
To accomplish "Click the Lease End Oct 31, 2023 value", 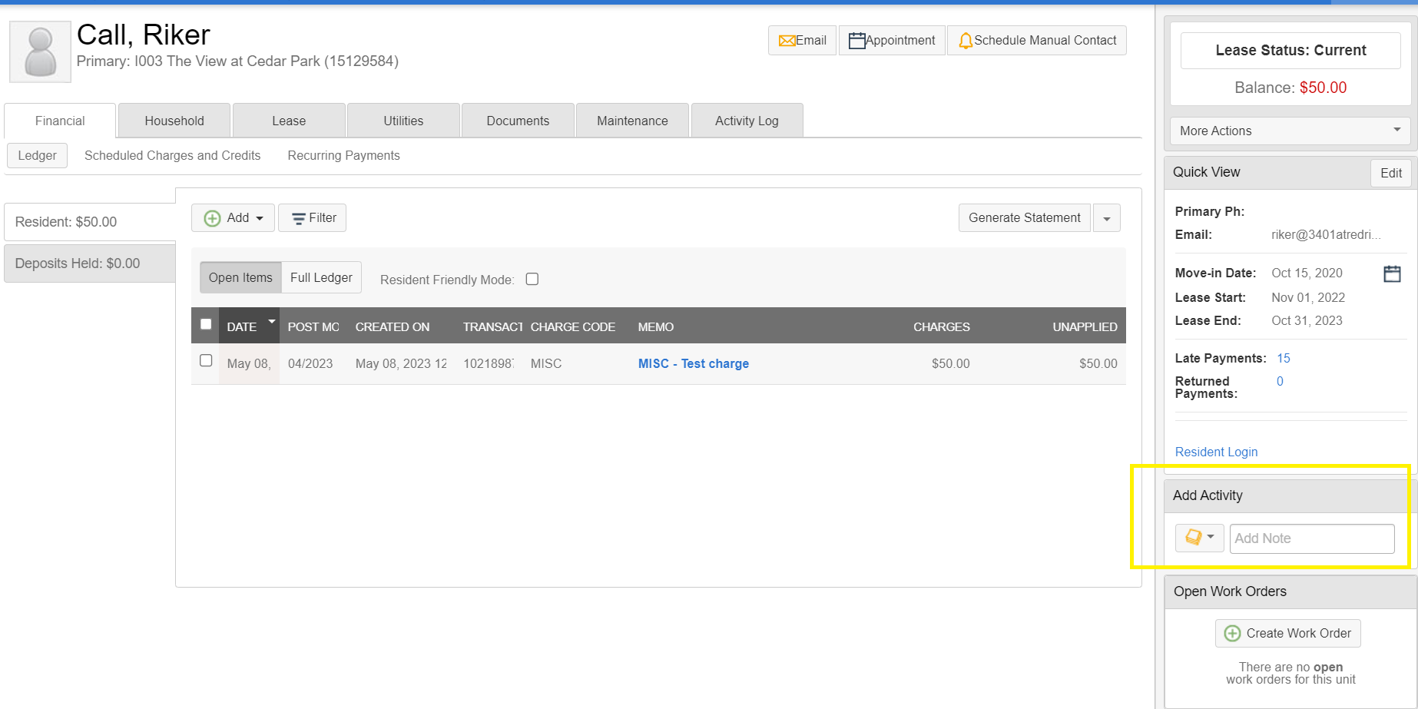I will (x=1307, y=320).
